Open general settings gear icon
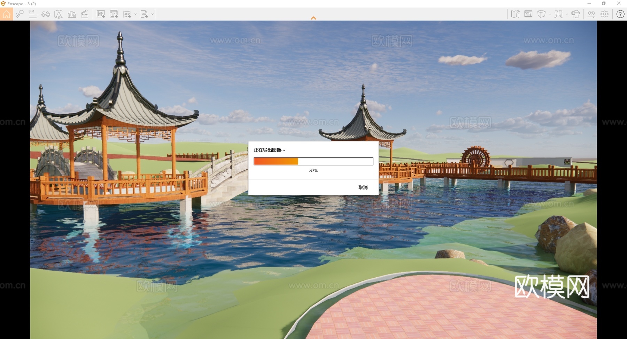The width and height of the screenshot is (627, 339). (605, 14)
